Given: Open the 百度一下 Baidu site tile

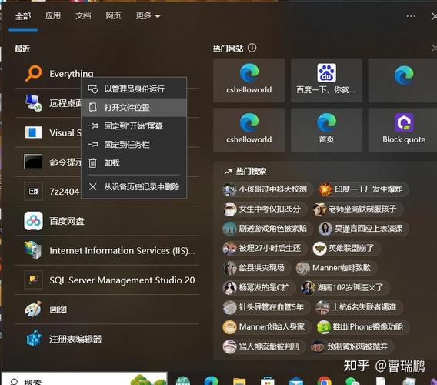Looking at the screenshot, I should (x=326, y=80).
